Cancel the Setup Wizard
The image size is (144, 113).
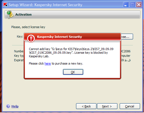coord(130,106)
